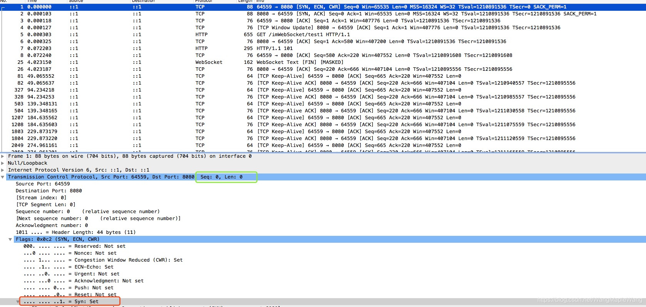This screenshot has height=307, width=646.
Task: Select packet 8 at time 0.072240
Action: pos(323,55)
